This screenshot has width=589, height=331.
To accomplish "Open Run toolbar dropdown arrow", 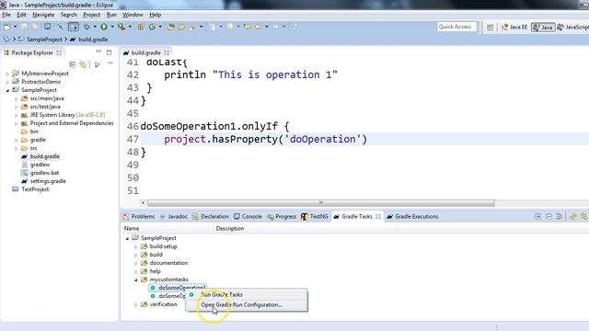I will (x=112, y=27).
